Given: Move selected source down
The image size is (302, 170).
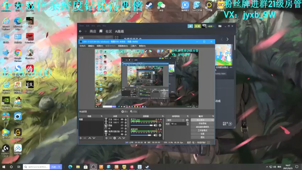Looking at the screenshot, I should [124, 138].
